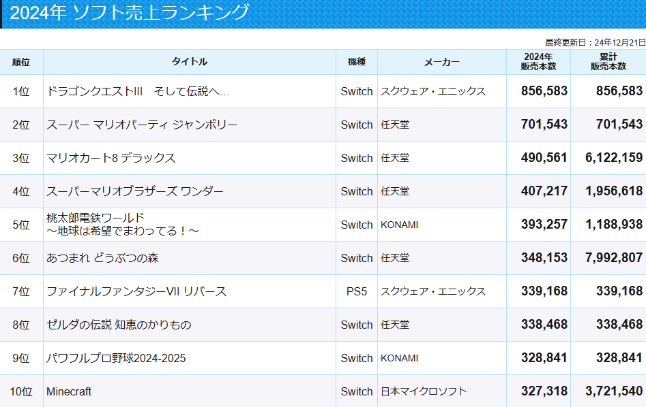Click the cumulative figure 6,122,159
646x407 pixels.
click(614, 157)
